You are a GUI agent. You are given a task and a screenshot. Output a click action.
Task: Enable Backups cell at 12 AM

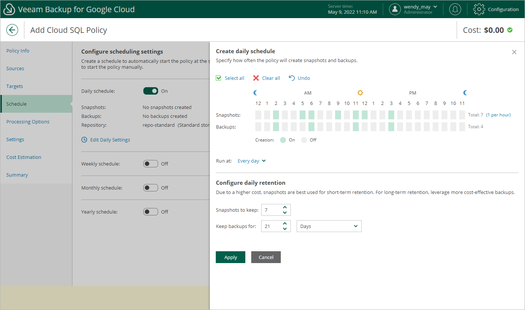pyautogui.click(x=258, y=127)
